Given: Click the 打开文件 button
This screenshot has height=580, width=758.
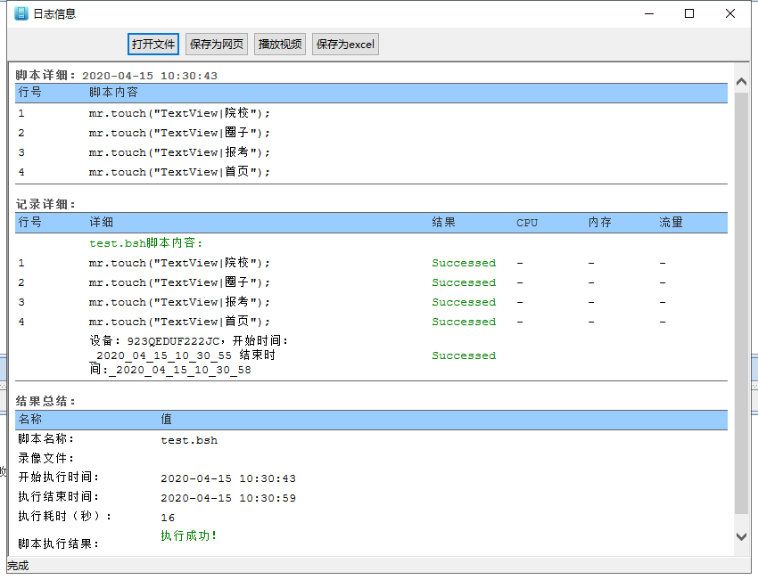Looking at the screenshot, I should pos(153,45).
